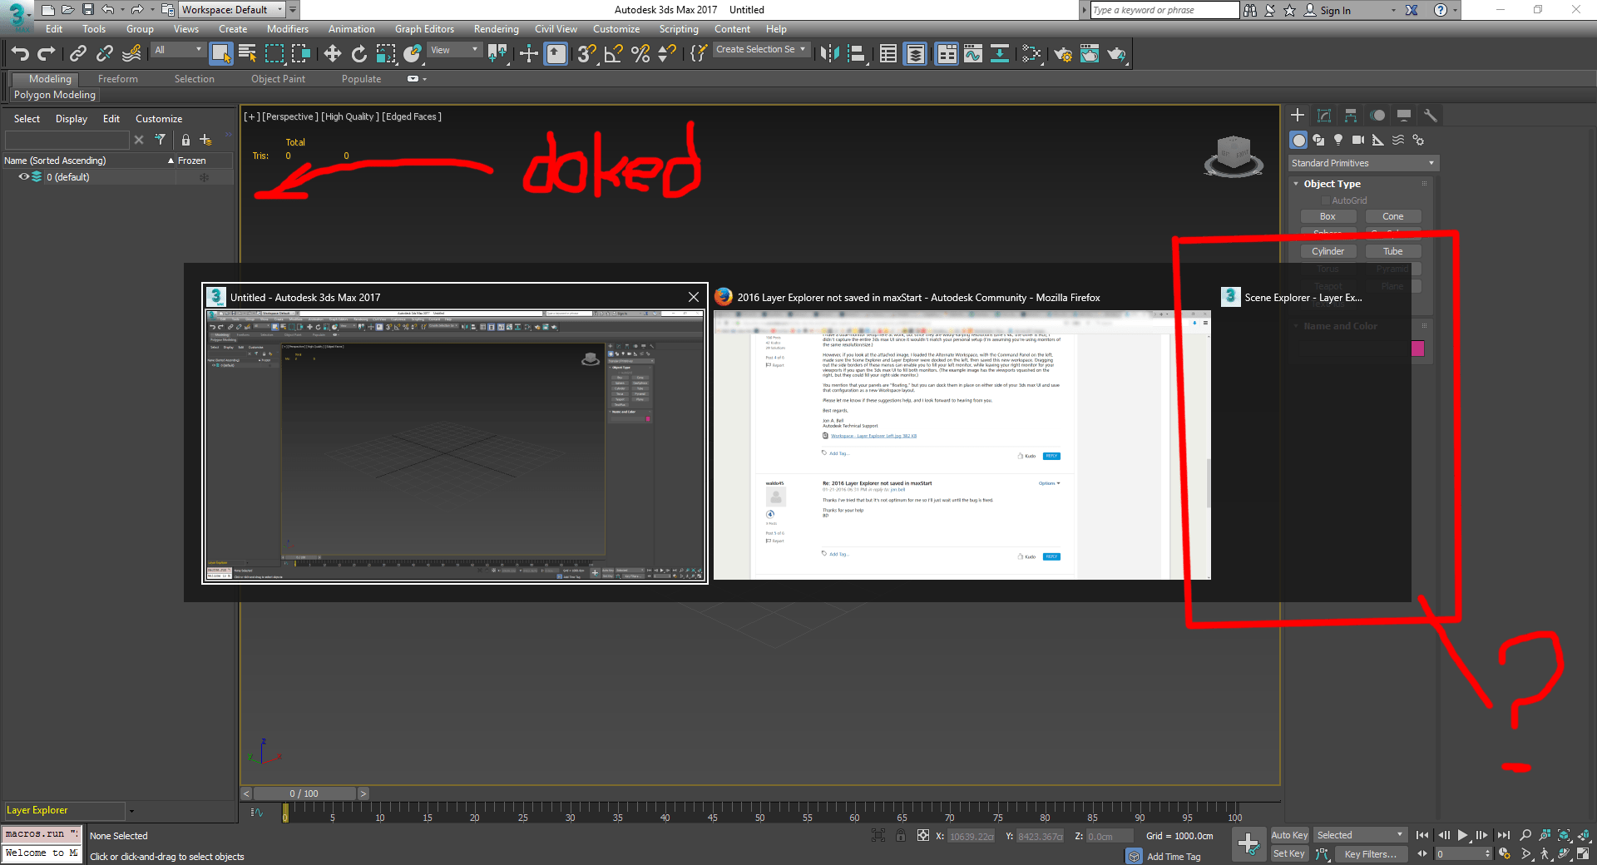Open Key Filters dialog button
This screenshot has width=1597, height=865.
click(1371, 854)
